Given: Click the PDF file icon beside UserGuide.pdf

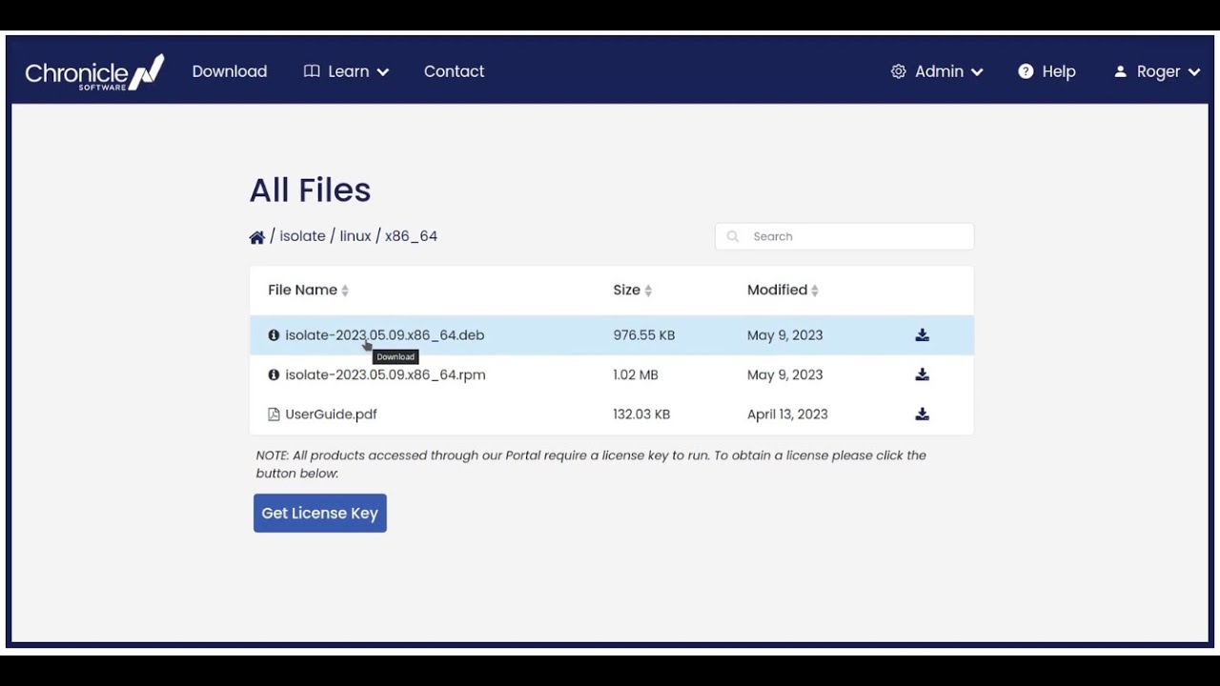Looking at the screenshot, I should (x=274, y=414).
